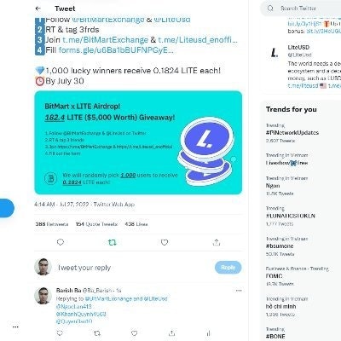Click the reply bubble icon under tweet stats
341x341 pixels.
pos(61,242)
